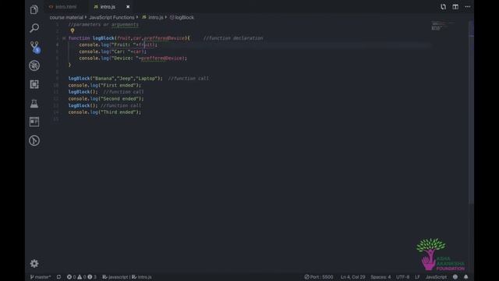This screenshot has width=499, height=281.
Task: Change encoding via 'UTF-8'
Action: coord(402,277)
